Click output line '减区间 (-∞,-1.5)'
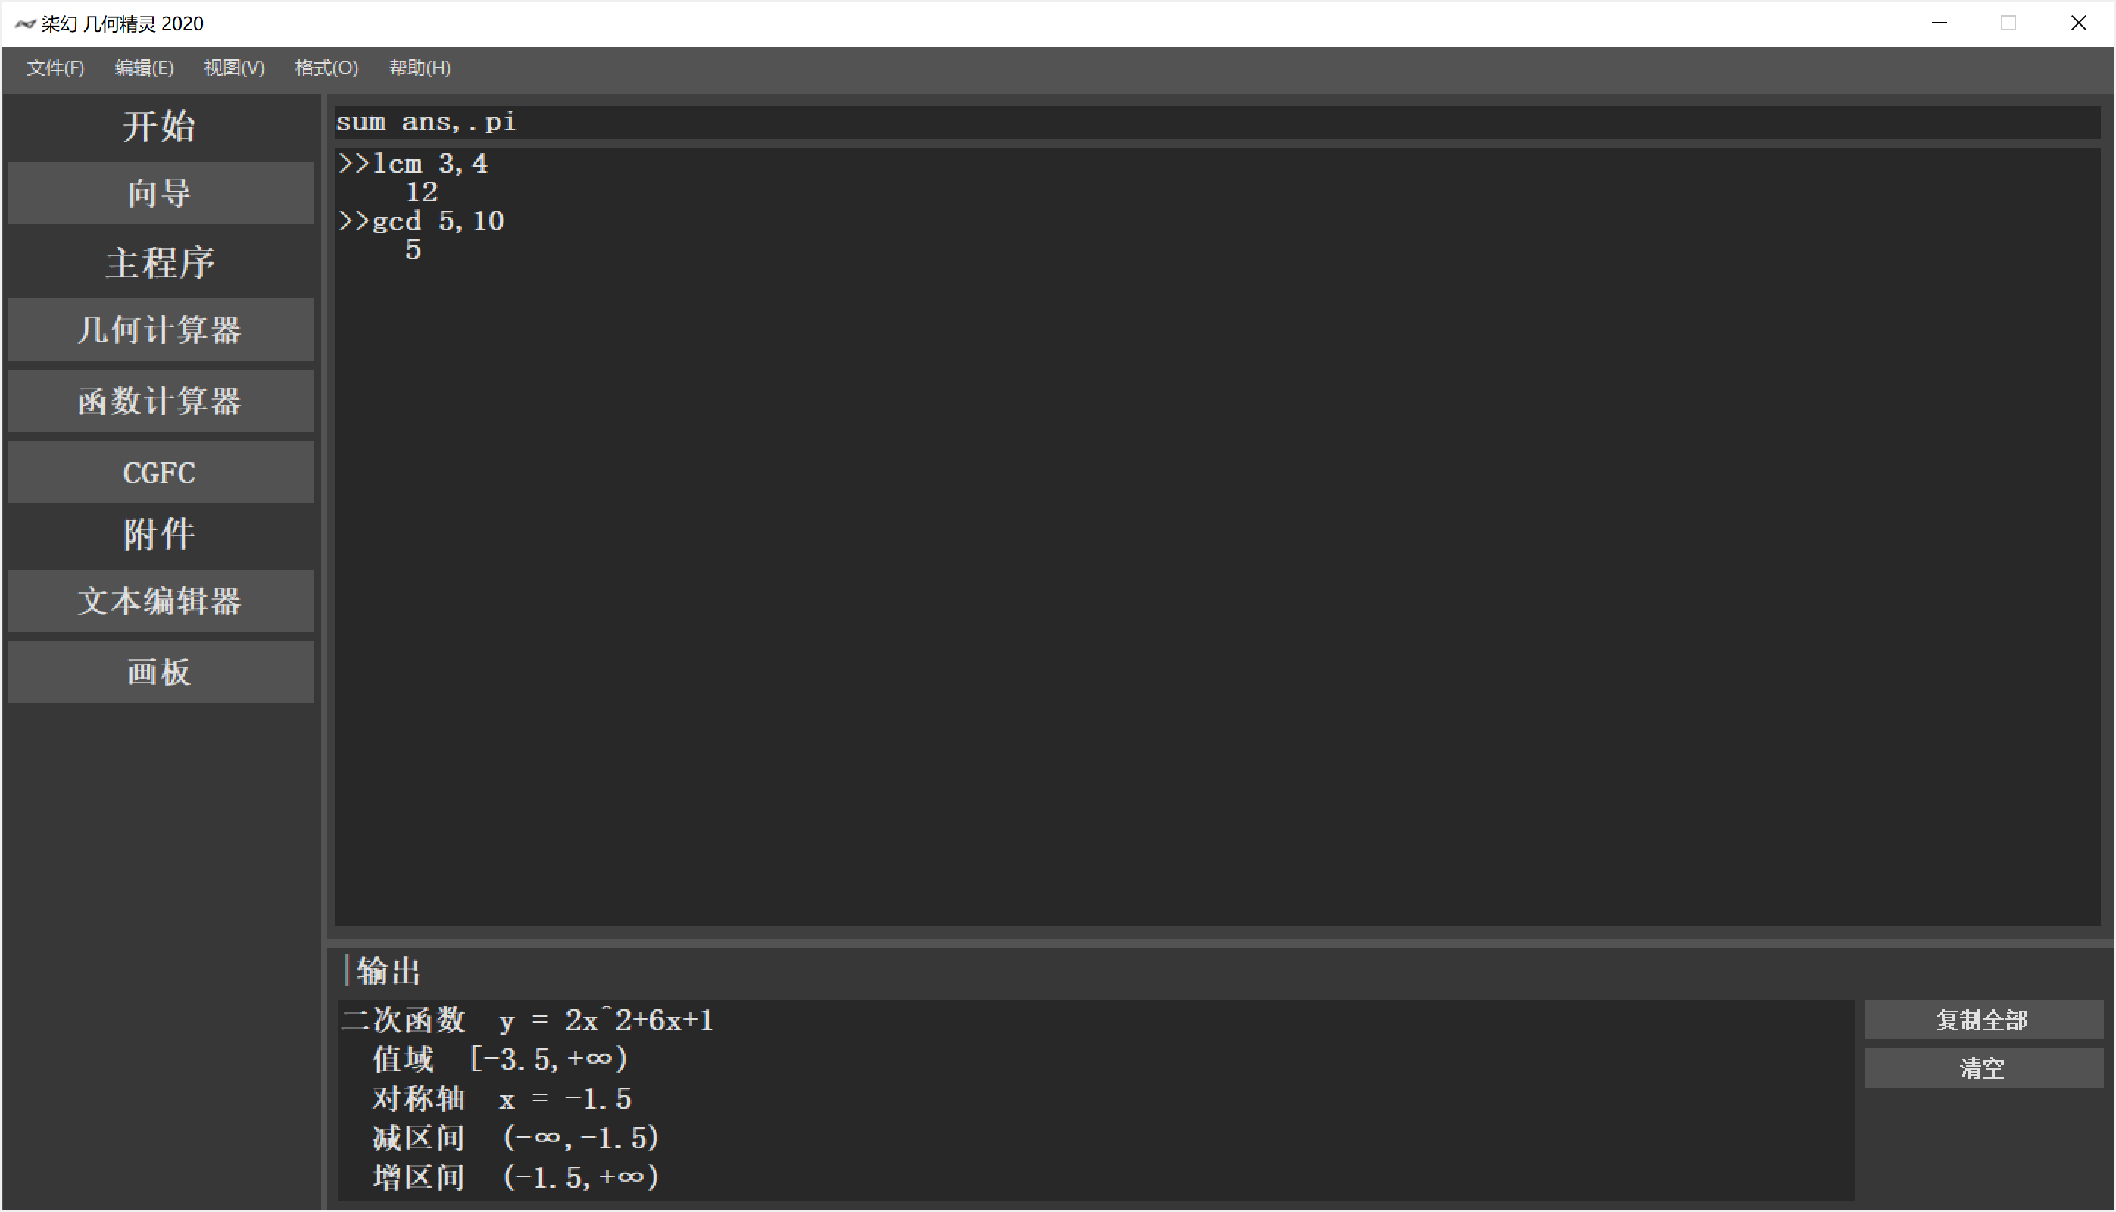The height and width of the screenshot is (1212, 2116). 516,1139
